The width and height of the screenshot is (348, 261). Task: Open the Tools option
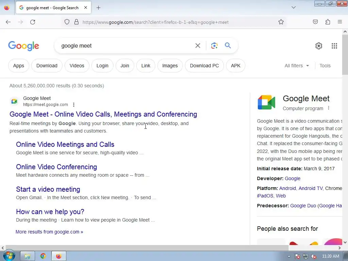coord(325,66)
